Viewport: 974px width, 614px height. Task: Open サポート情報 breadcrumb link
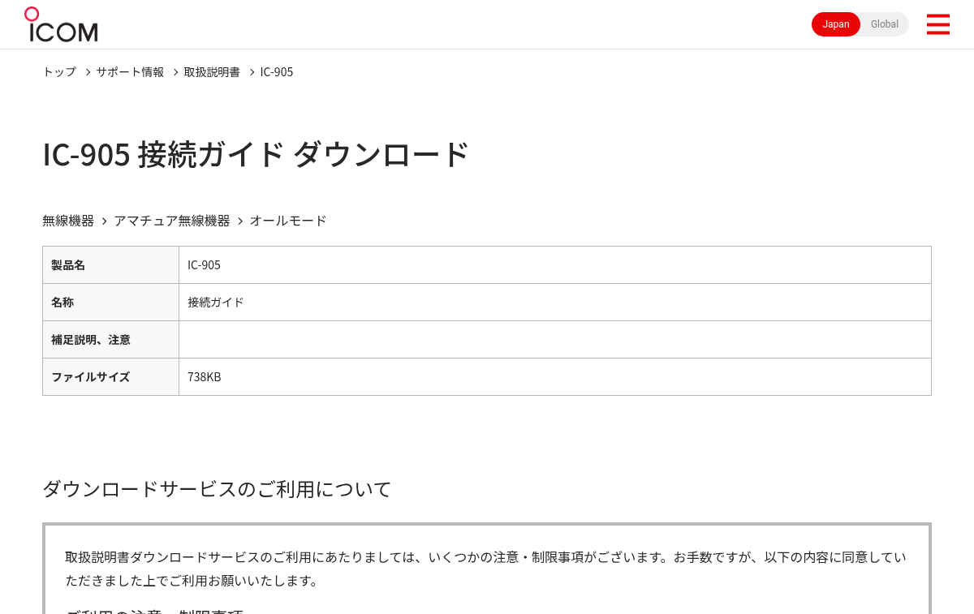(x=130, y=71)
